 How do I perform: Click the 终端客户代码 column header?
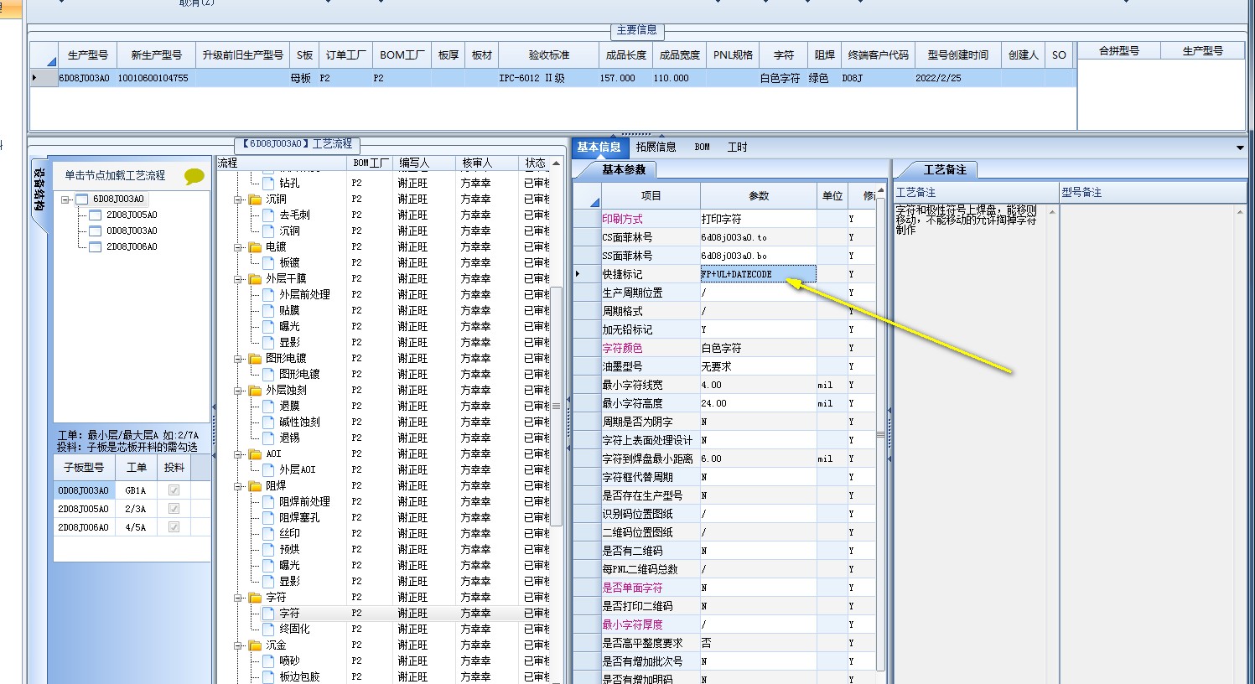pos(878,54)
